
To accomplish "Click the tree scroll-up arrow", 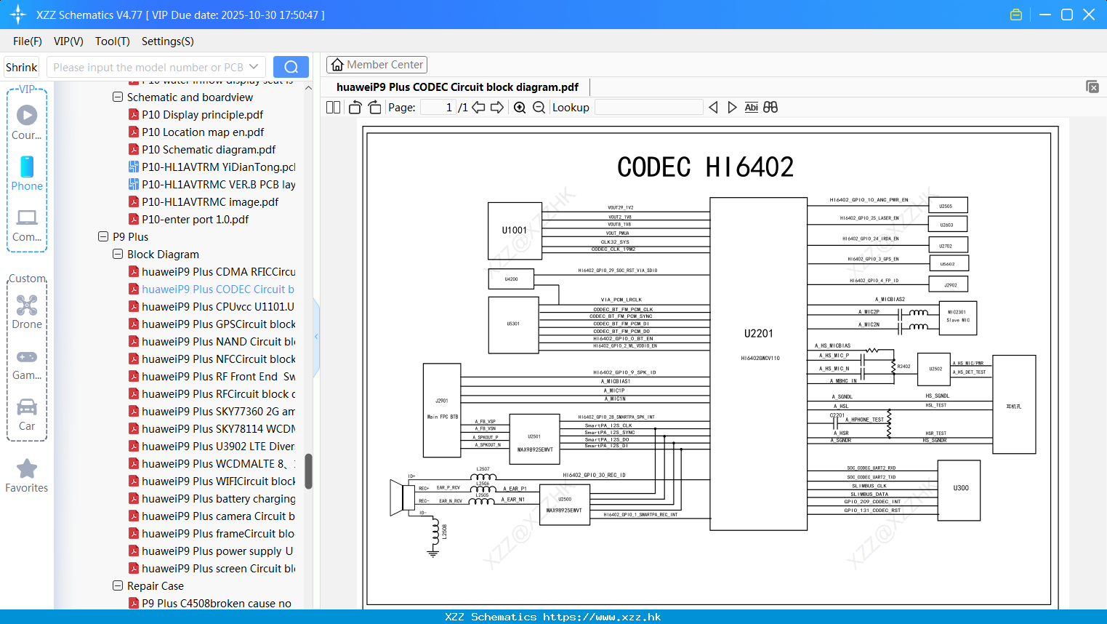I will tap(308, 88).
